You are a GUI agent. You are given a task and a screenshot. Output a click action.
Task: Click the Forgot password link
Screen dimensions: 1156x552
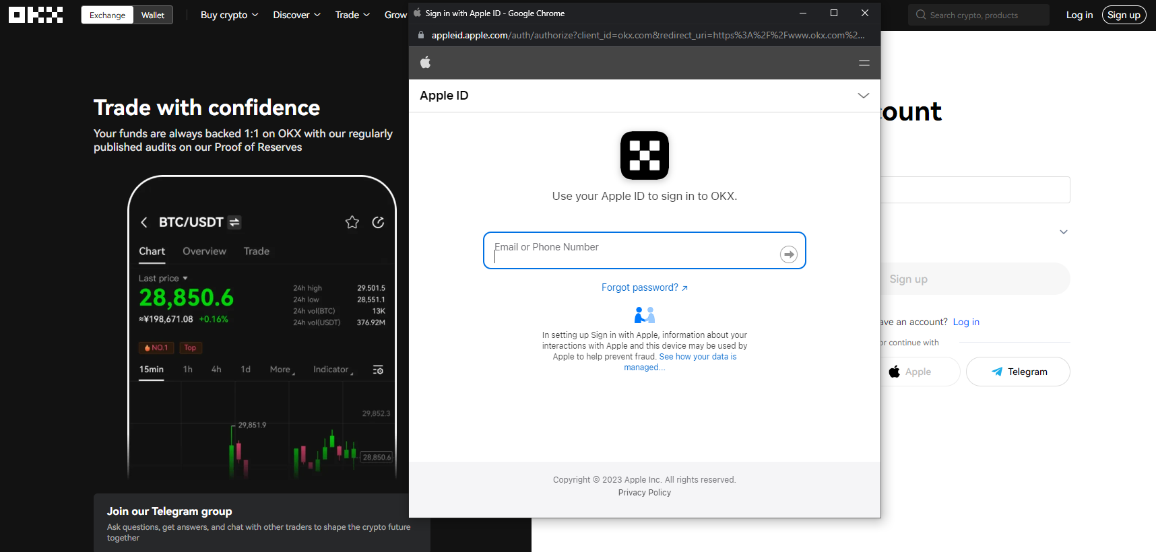pyautogui.click(x=645, y=287)
